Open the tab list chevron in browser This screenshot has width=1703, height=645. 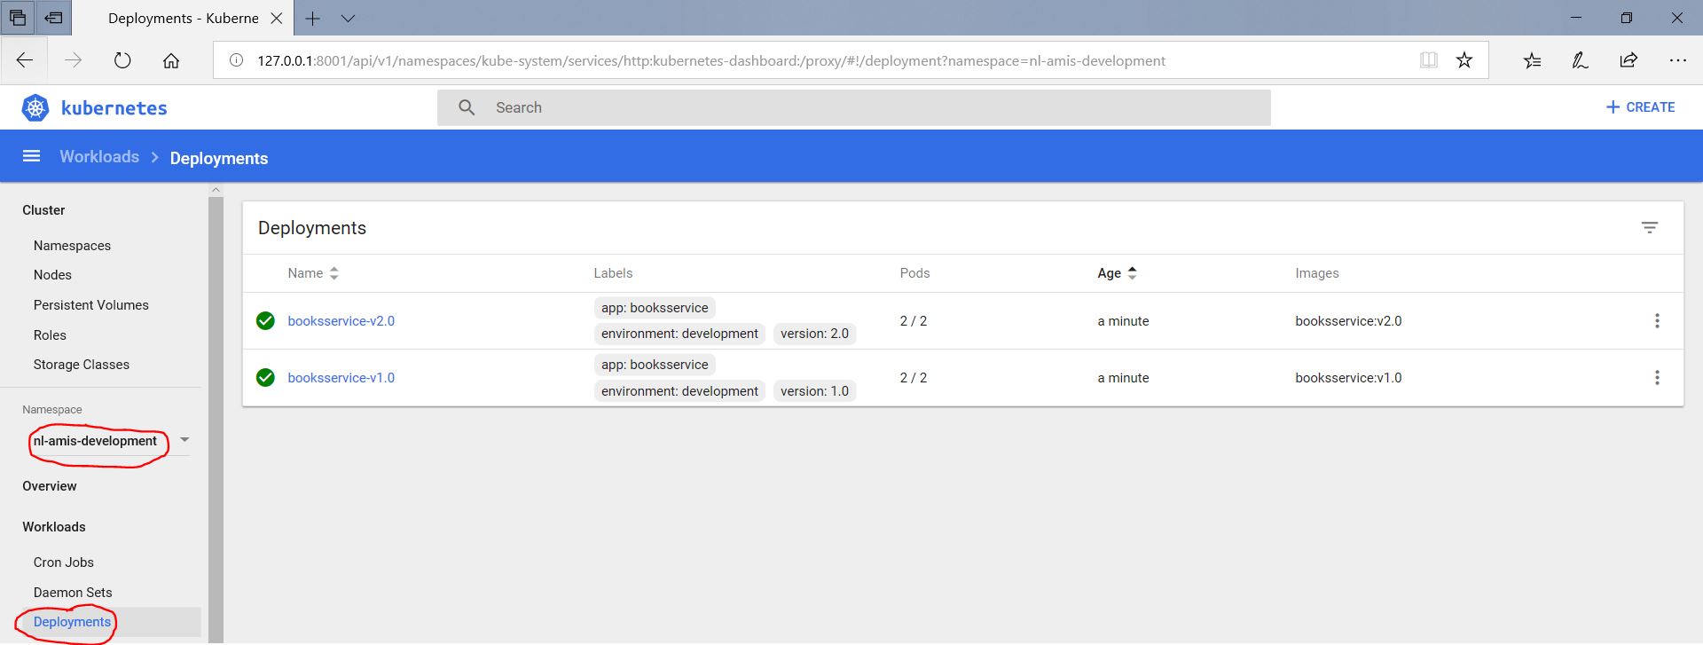pos(348,19)
